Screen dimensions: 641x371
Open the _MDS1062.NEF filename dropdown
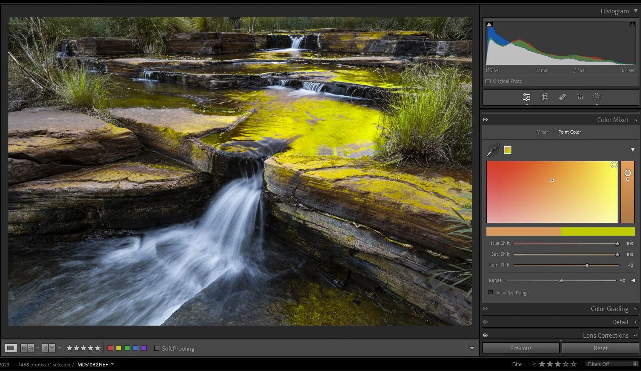pos(112,364)
